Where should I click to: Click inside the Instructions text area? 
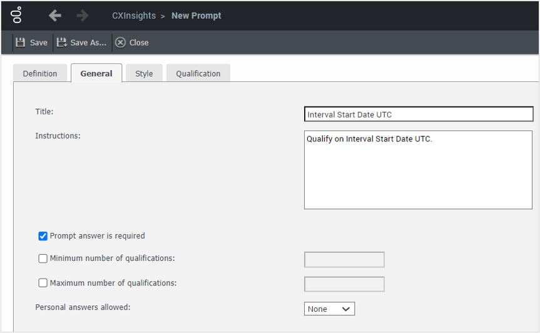(x=418, y=170)
